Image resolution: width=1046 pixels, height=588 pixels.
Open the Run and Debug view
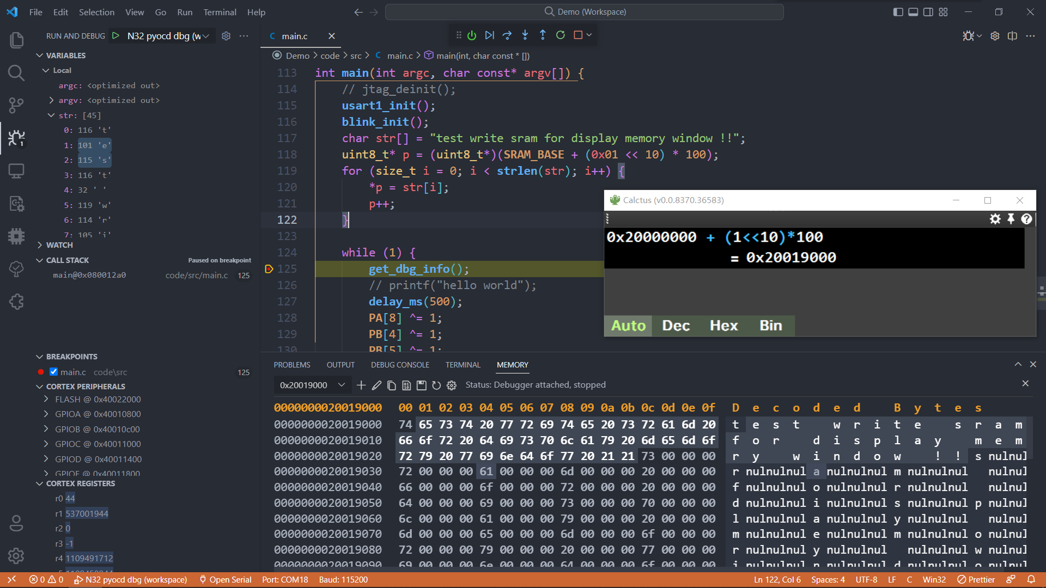16,138
